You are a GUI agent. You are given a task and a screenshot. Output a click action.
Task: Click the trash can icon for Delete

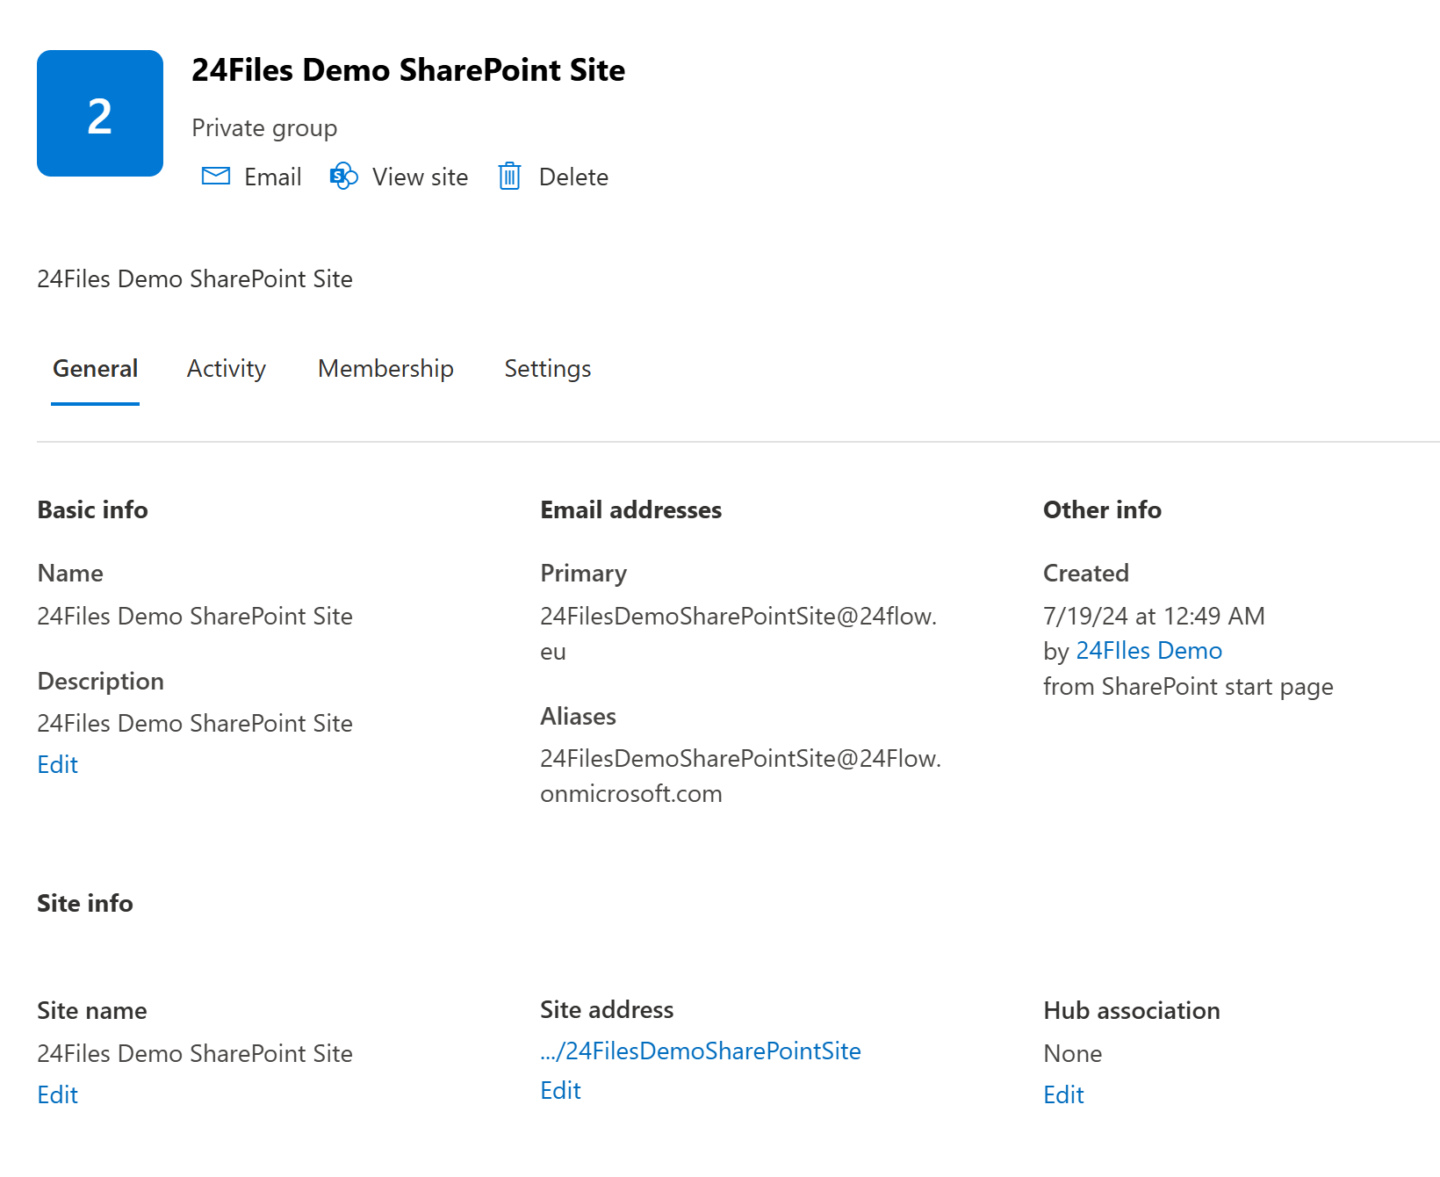click(x=509, y=177)
